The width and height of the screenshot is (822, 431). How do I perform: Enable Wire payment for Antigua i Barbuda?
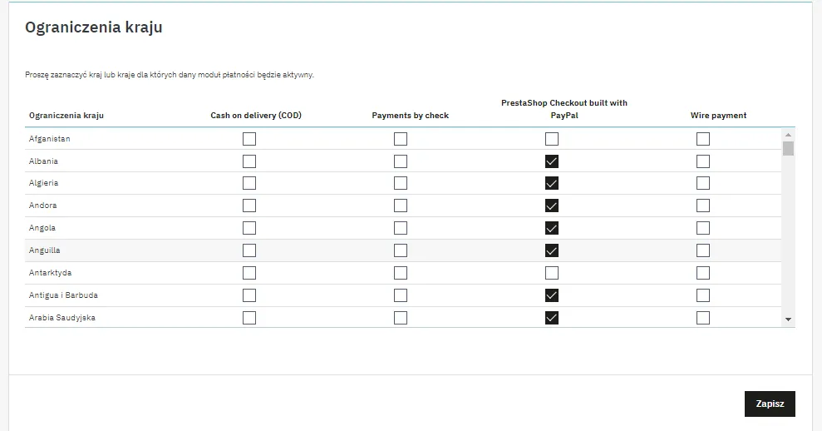[x=703, y=295]
